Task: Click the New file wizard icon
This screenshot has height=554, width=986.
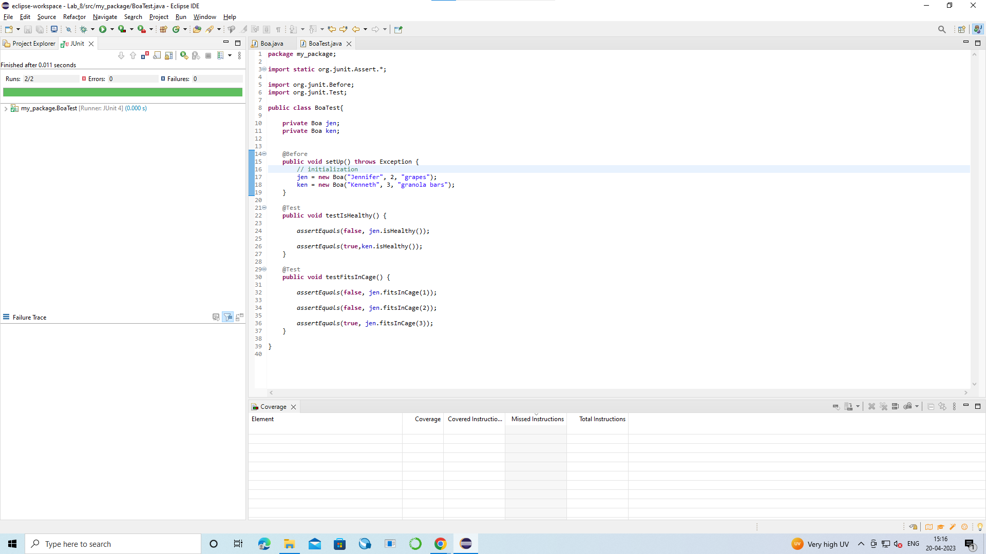Action: coord(9,29)
